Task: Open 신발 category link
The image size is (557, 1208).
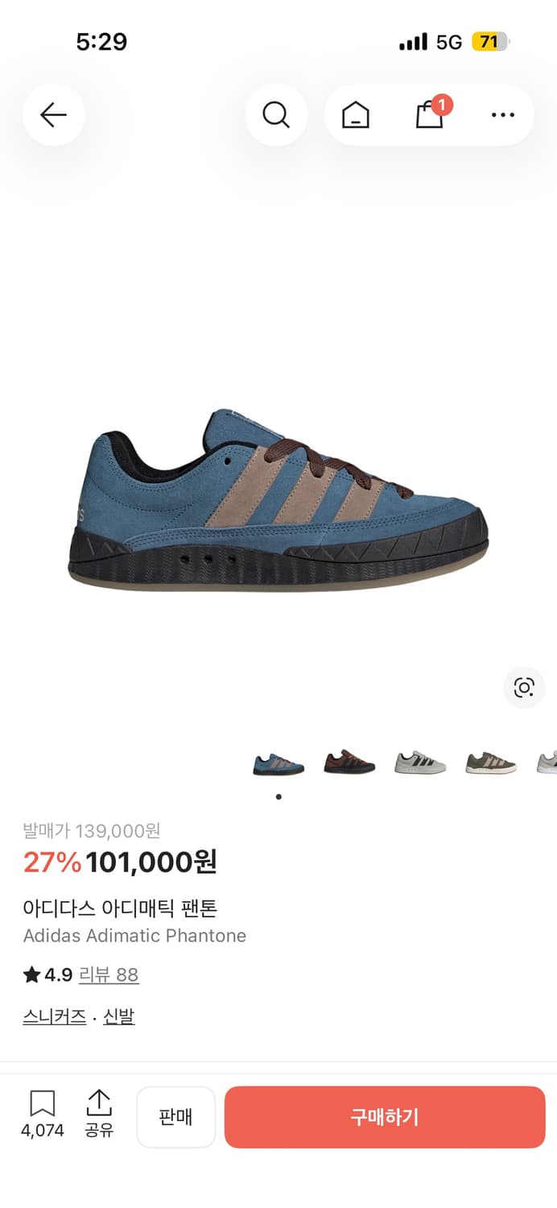Action: click(119, 1016)
